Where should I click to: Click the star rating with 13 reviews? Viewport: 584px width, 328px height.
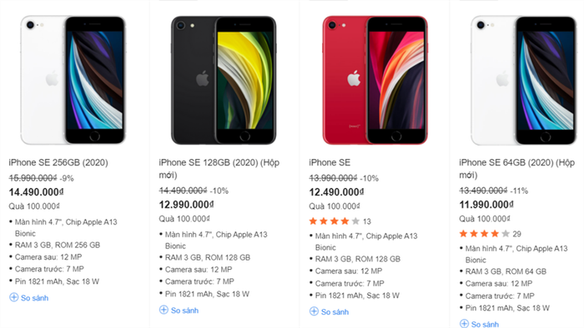[x=334, y=221]
